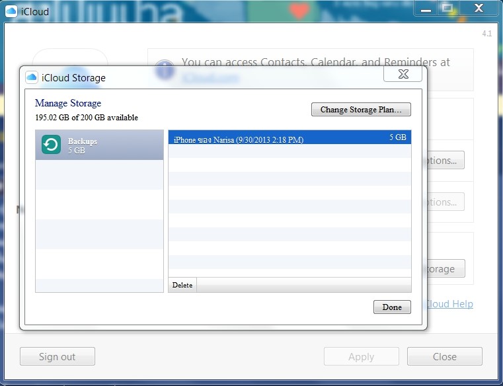Click the Change Storage Plan button
Viewport: 503px width, 386px height.
click(x=361, y=110)
